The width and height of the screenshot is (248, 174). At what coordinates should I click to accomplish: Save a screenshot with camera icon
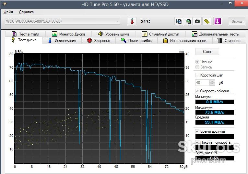197,21
